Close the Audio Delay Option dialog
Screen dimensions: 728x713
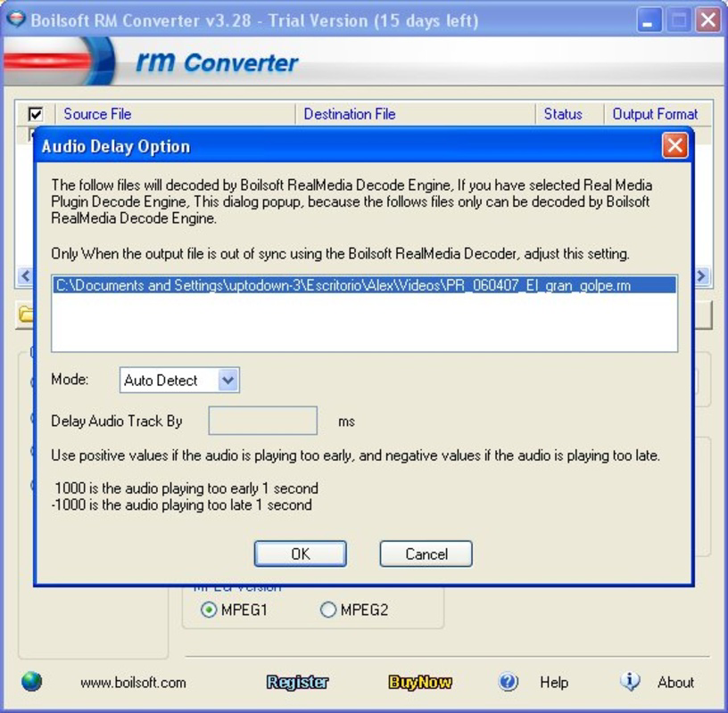[674, 145]
